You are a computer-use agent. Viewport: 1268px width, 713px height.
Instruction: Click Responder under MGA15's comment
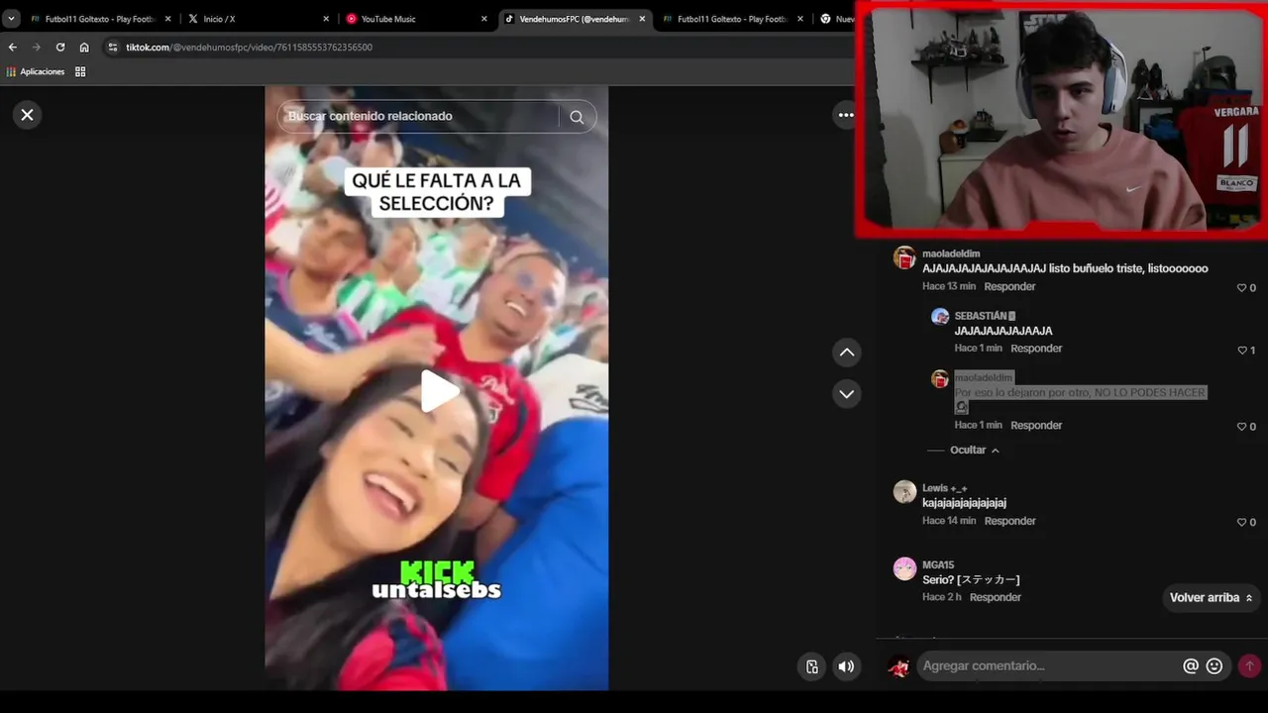[x=995, y=597]
